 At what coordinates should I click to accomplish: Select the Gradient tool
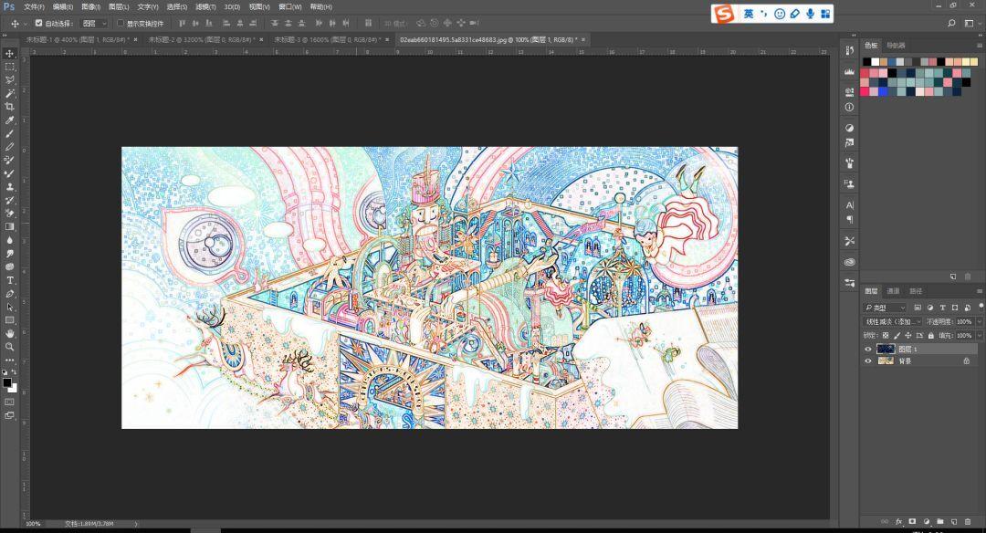click(9, 226)
